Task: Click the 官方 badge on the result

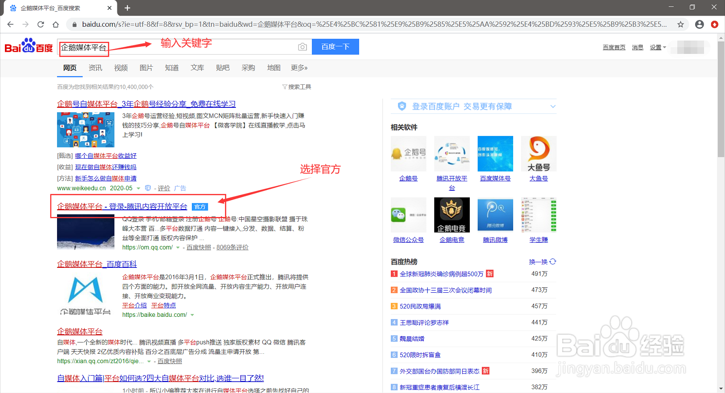Action: click(200, 207)
